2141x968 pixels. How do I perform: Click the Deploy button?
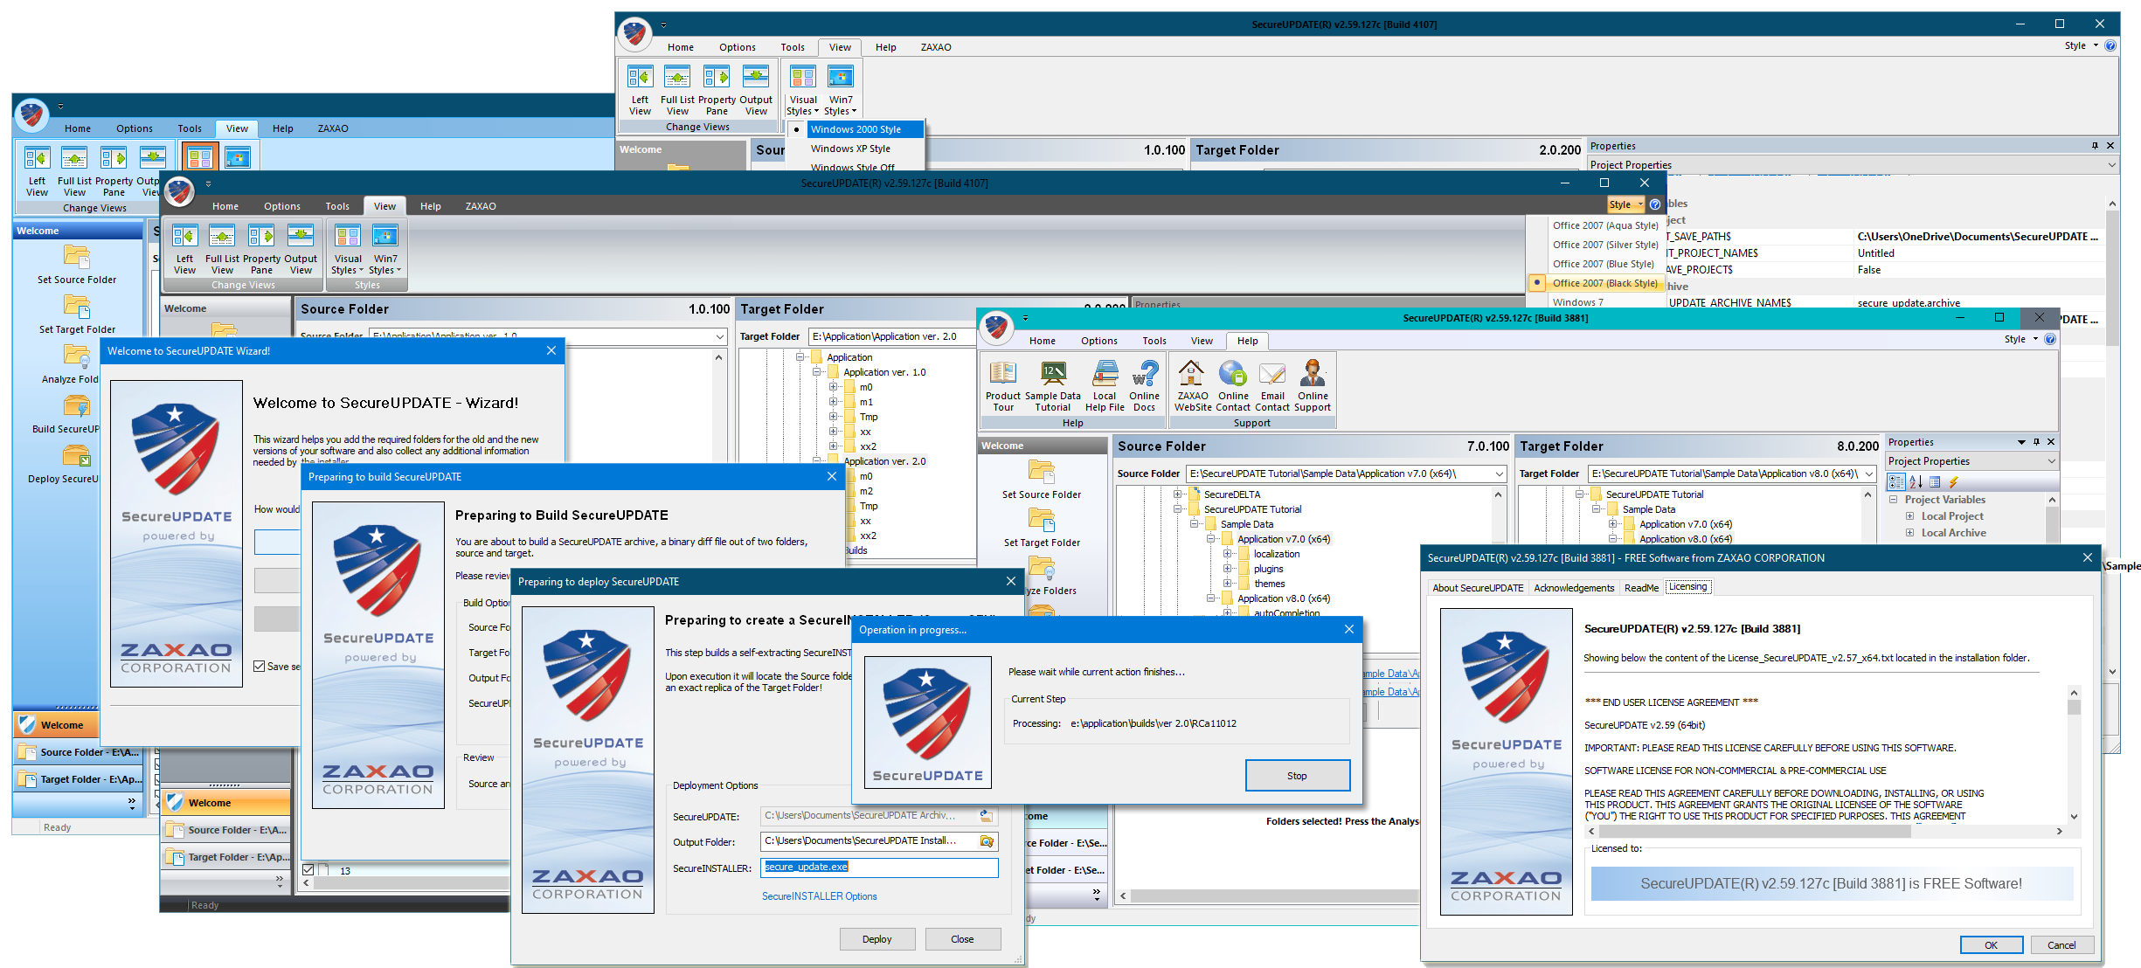[876, 939]
